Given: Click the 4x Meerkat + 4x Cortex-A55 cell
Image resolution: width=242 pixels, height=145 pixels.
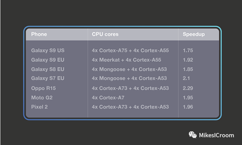Looking at the screenshot, I should 126,60.
